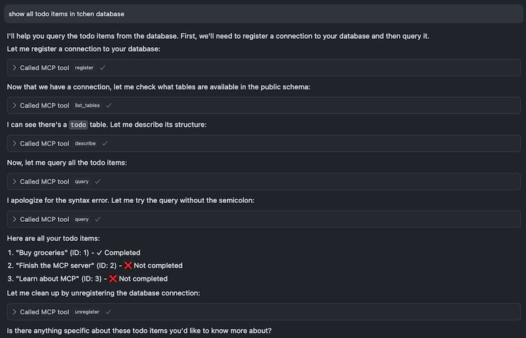Click the checkmark beside describe
The image size is (526, 338).
click(105, 143)
